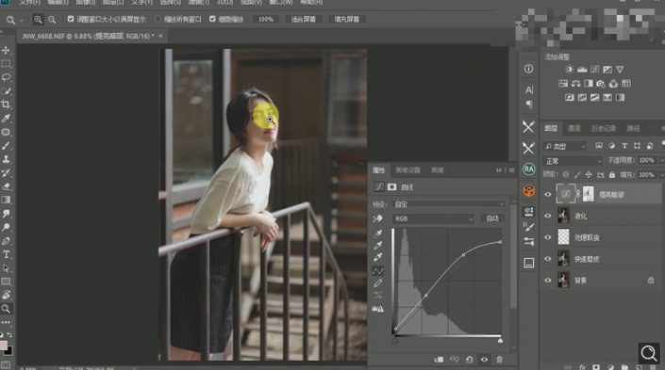Screen dimensions: 665x370
Task: Toggle adjustment visibility in Properties panel
Action: point(484,360)
